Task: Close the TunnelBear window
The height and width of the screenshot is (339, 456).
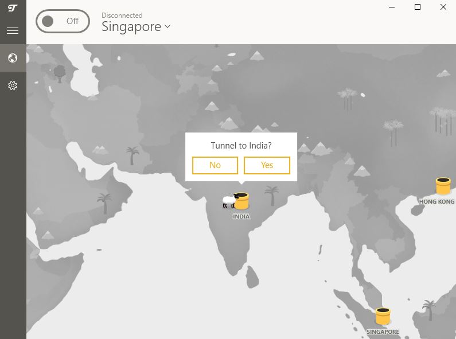Action: (x=443, y=7)
